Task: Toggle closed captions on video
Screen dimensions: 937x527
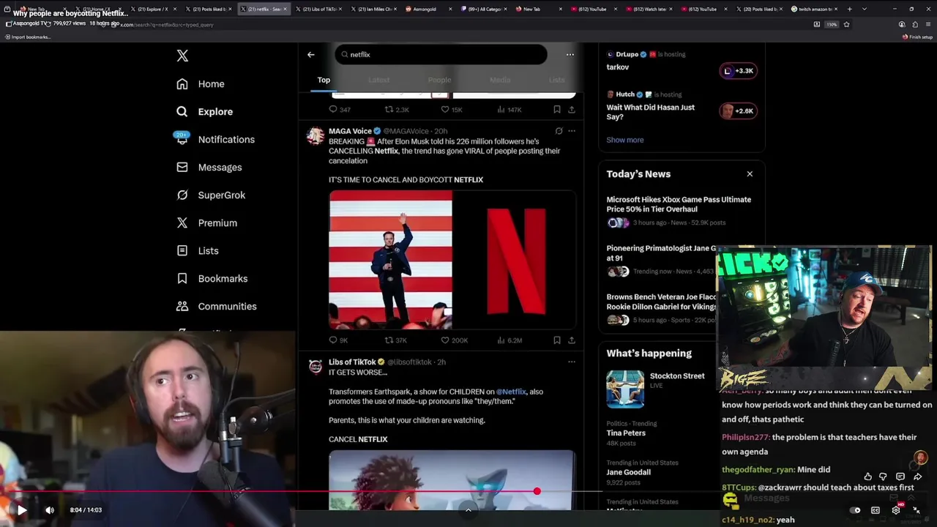Action: pyautogui.click(x=876, y=510)
